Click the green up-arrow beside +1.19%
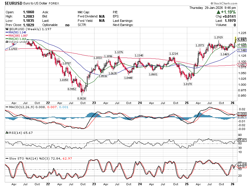Image resolution: width=251 pixels, height=187 pixels. pos(219,12)
